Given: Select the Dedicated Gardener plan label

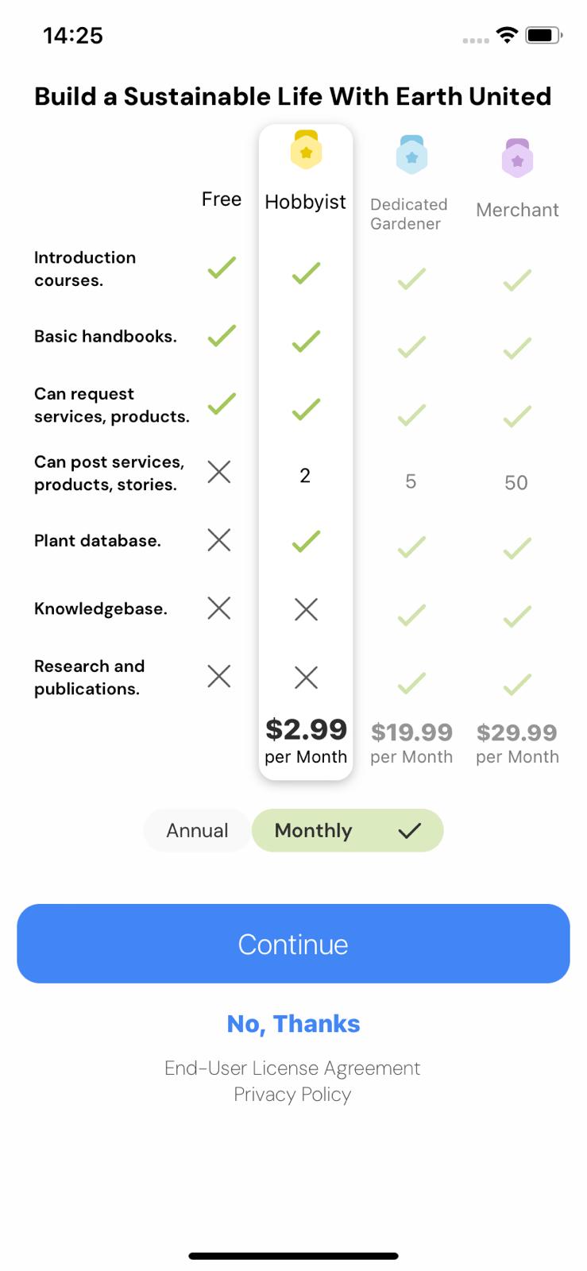Looking at the screenshot, I should click(x=408, y=214).
